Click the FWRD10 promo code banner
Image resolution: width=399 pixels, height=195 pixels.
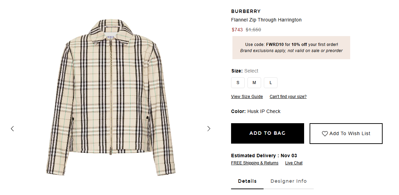(x=291, y=48)
